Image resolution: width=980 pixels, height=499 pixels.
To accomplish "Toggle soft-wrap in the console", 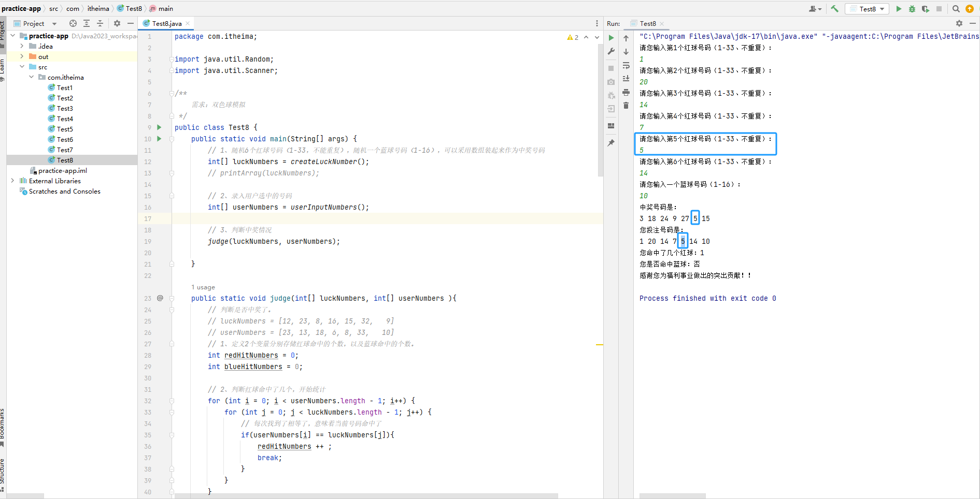I will point(626,65).
